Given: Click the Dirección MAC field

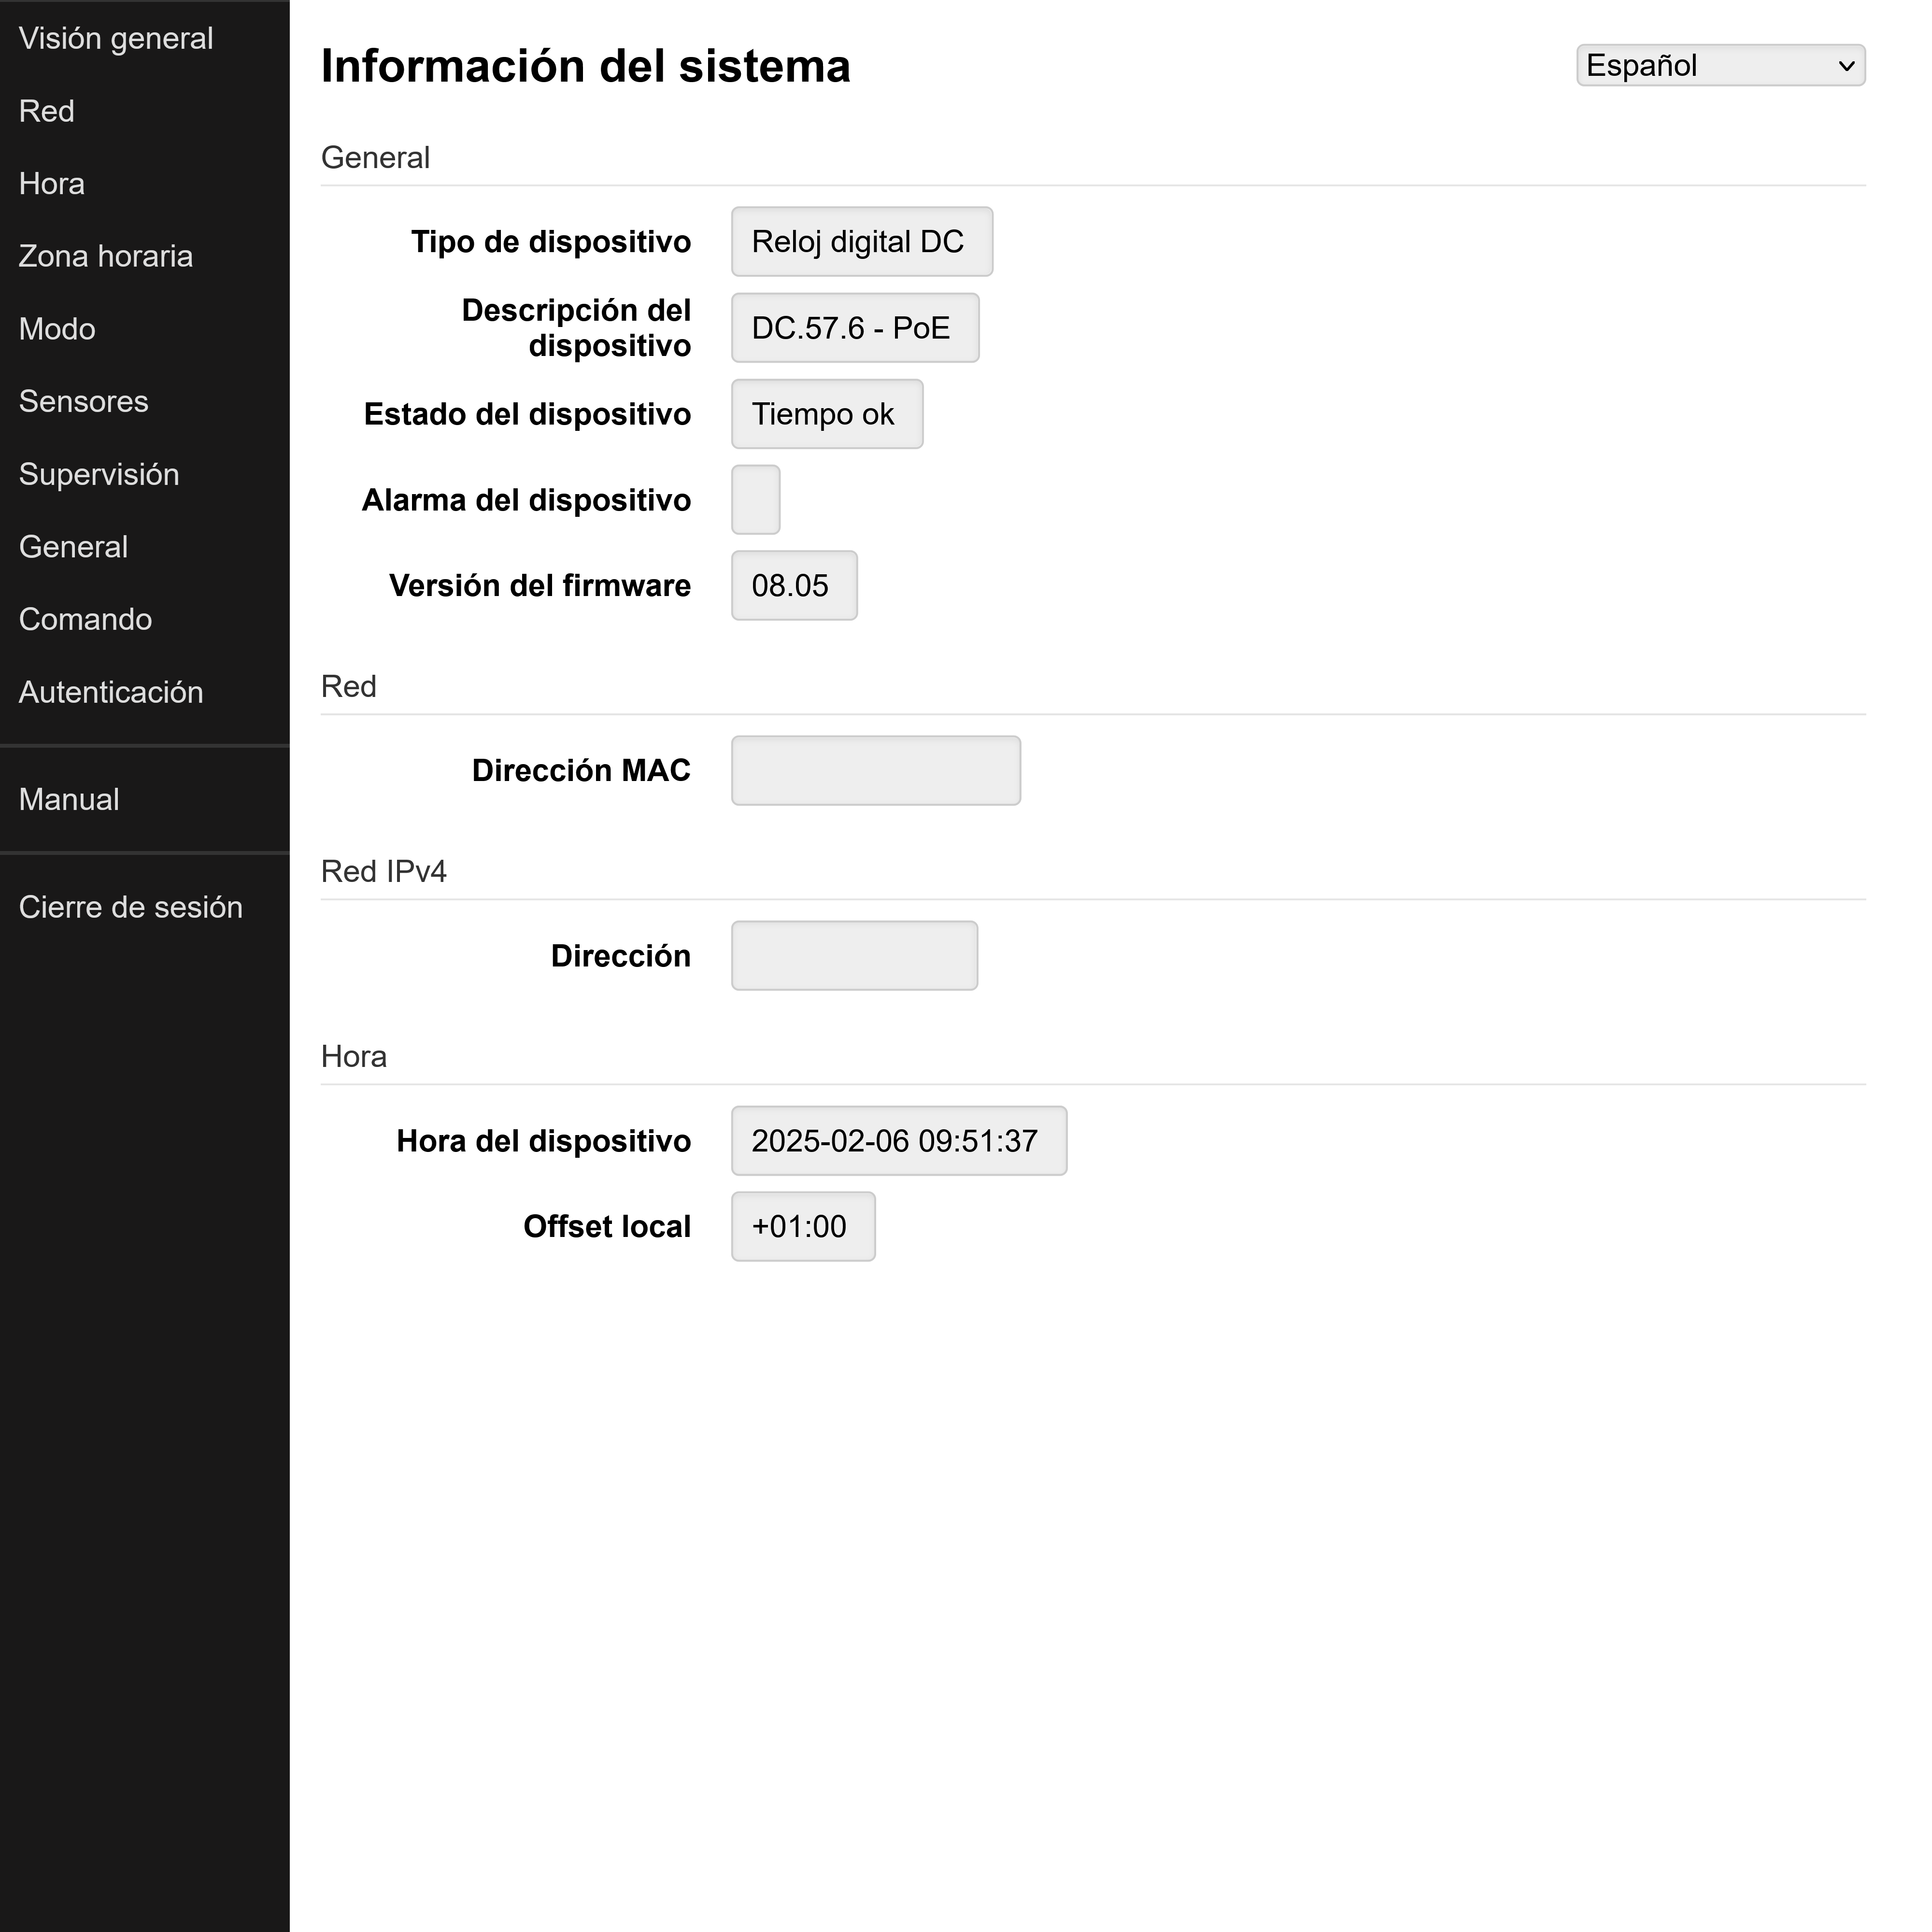Looking at the screenshot, I should [875, 770].
